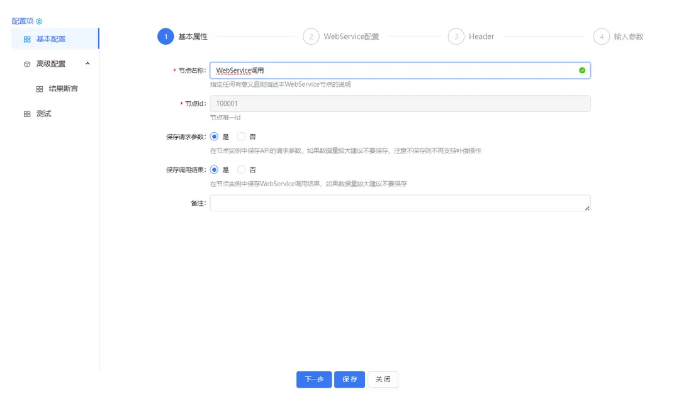The image size is (691, 404).
Task: Select 是 for 保存请求参数
Action: pos(215,136)
